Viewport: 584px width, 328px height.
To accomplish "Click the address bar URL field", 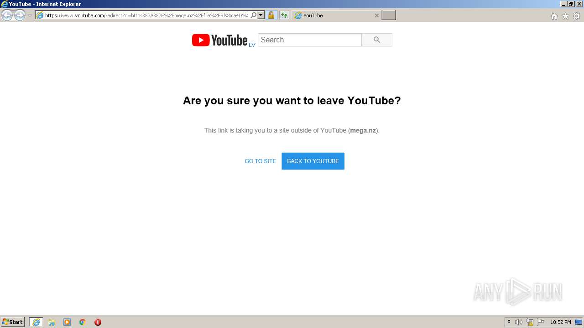I will 146,15.
